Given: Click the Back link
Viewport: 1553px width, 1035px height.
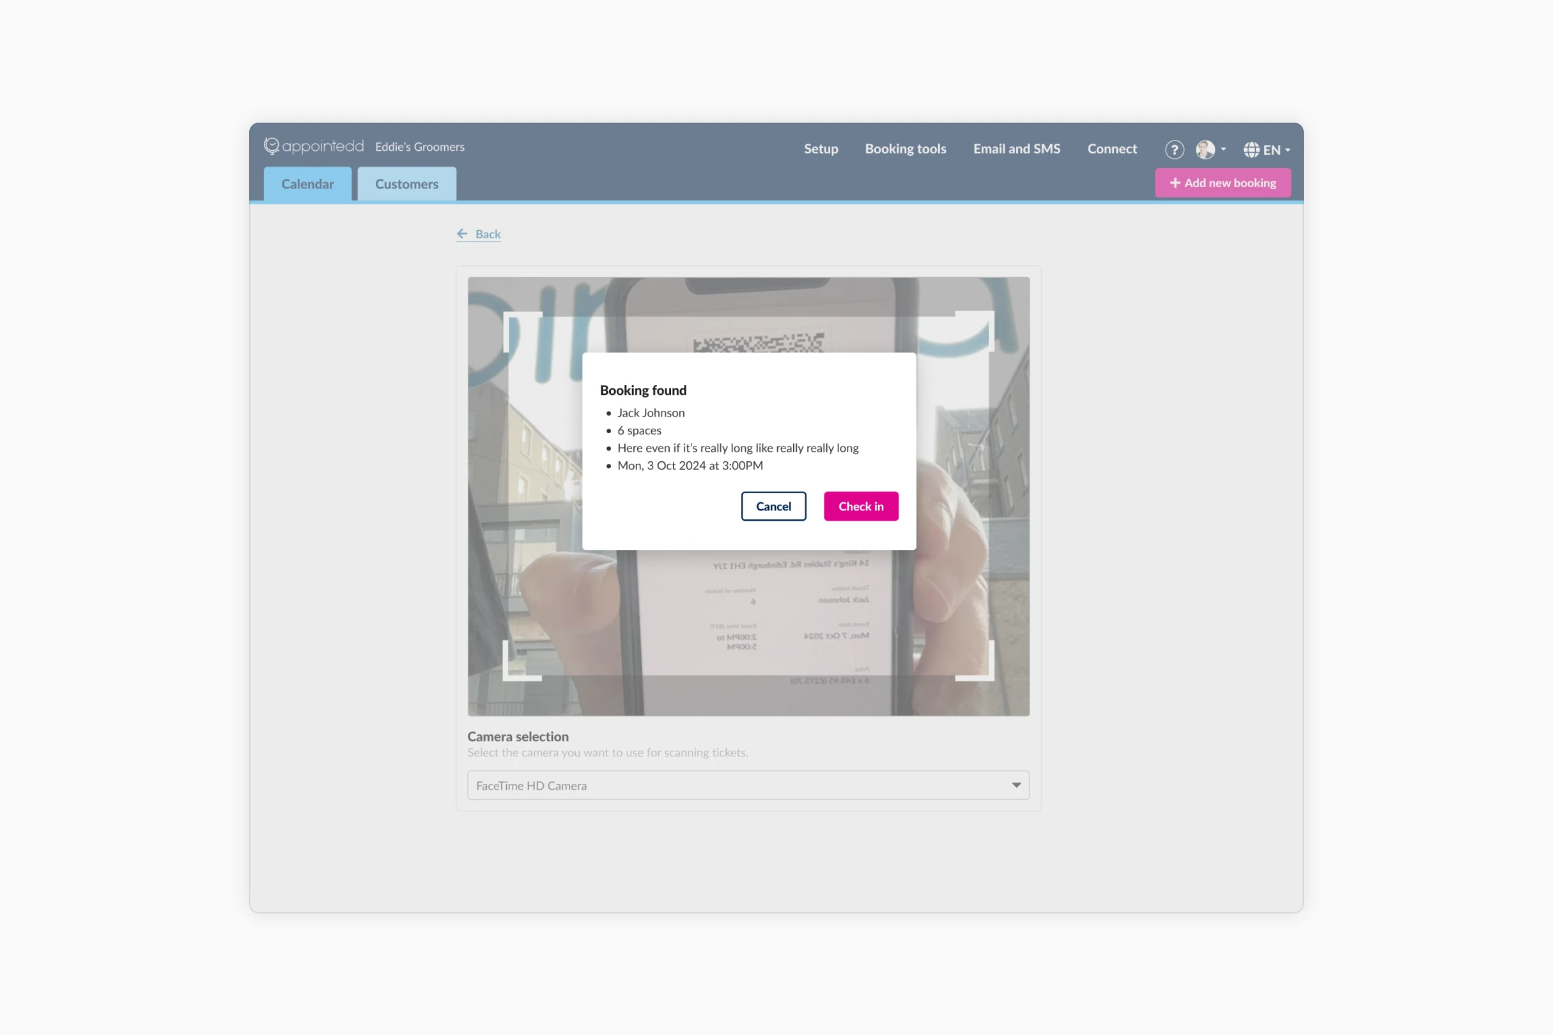Looking at the screenshot, I should click(x=487, y=233).
